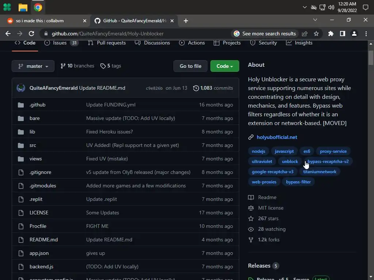Open the Chrome extensions puzzle icon
The image size is (374, 280).
[x=331, y=34]
